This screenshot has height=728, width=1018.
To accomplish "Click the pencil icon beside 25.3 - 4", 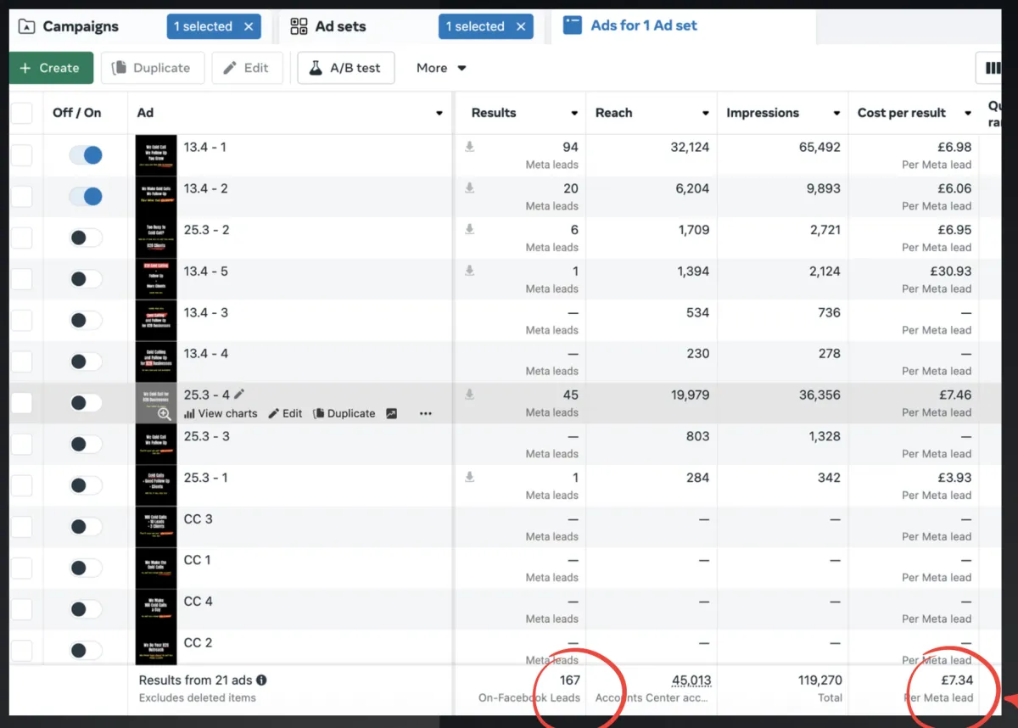I will coord(239,394).
